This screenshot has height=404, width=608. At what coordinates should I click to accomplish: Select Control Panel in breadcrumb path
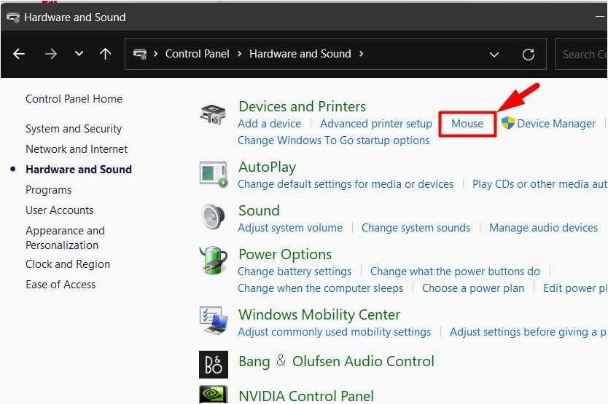[x=197, y=54]
